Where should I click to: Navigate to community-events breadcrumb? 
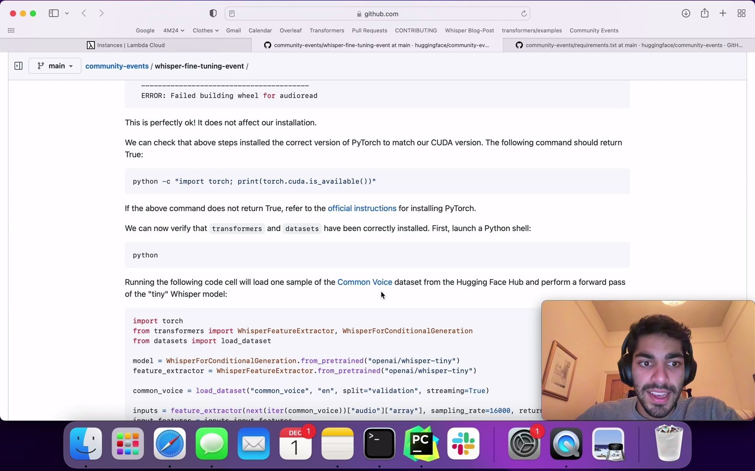tap(117, 66)
